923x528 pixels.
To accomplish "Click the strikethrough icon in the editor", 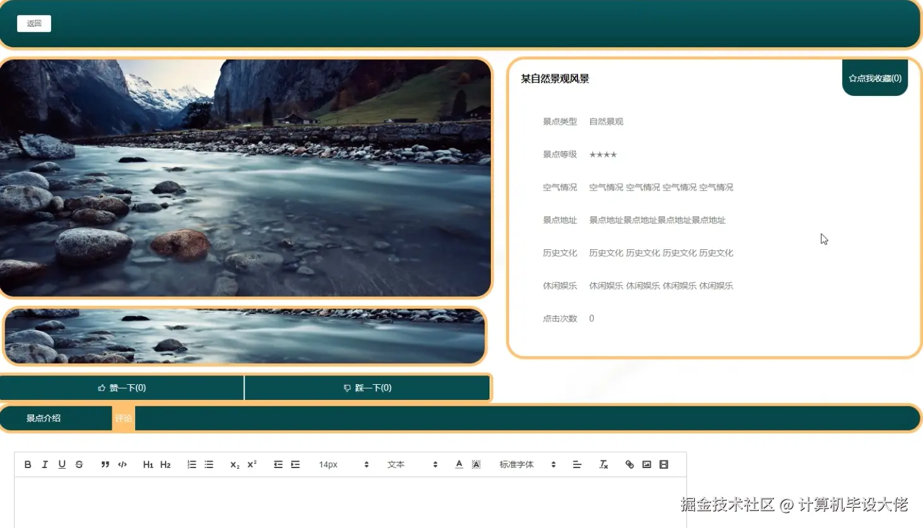I will pyautogui.click(x=79, y=464).
